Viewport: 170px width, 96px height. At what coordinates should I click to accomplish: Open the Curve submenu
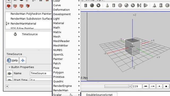(66, 5)
